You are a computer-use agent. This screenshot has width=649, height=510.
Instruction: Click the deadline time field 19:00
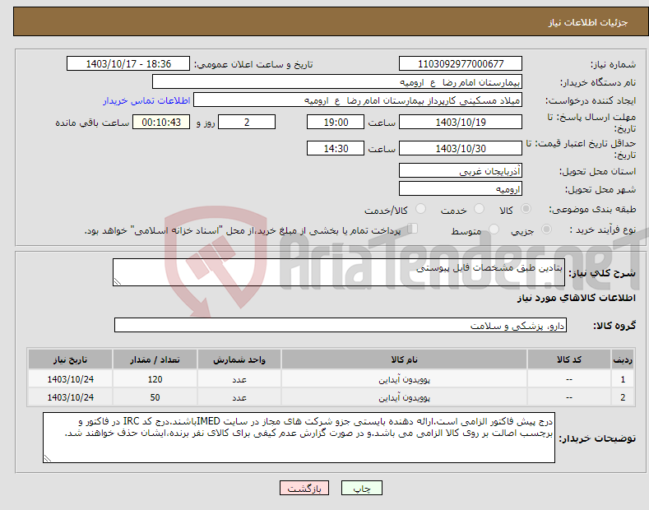tap(336, 122)
